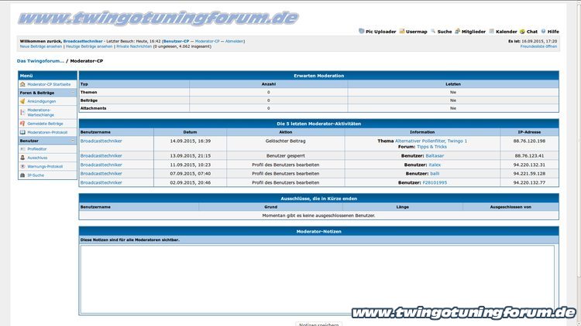581x326 pixels.
Task: Collapse the Benutzer menu section
Action: click(x=73, y=141)
